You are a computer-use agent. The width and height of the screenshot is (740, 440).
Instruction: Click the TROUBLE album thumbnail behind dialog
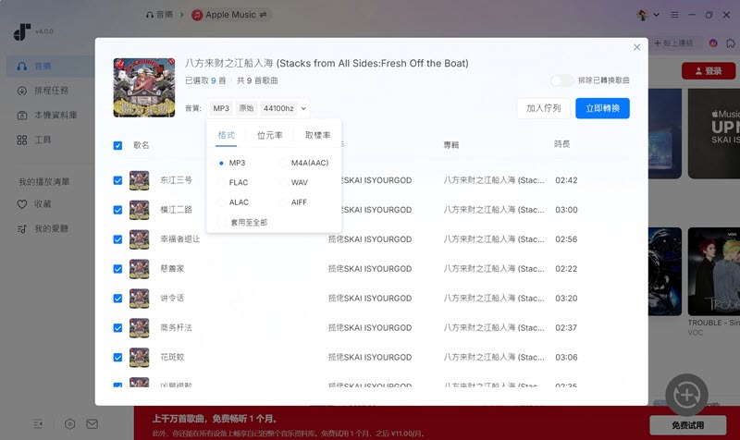713,272
